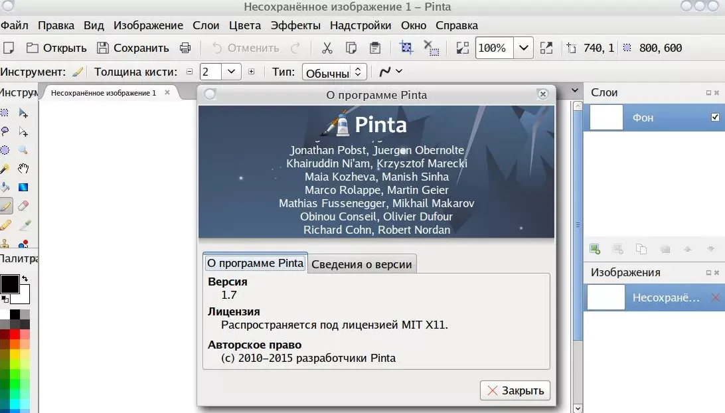Click the Фон layer thumbnail
This screenshot has width=725, height=413.
(x=606, y=118)
